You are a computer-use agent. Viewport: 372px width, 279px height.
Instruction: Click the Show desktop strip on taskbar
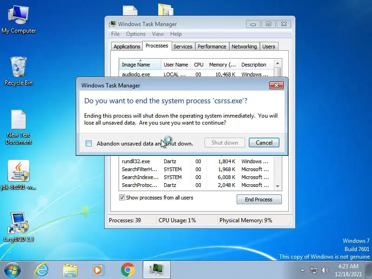click(x=369, y=270)
